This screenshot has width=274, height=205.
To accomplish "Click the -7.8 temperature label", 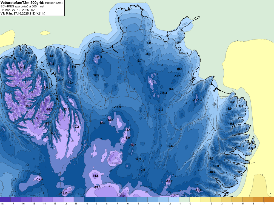I will pyautogui.click(x=27, y=53).
